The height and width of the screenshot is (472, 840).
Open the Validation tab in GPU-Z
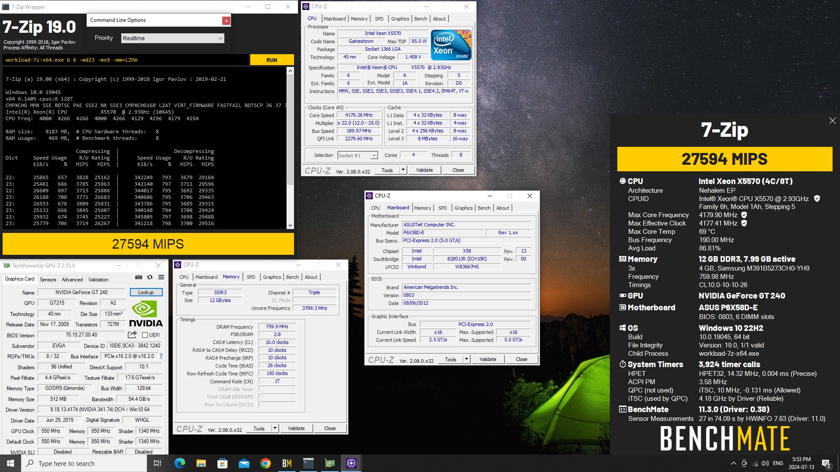pos(98,280)
